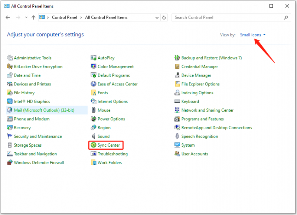Click the Windows Defender Firewall icon
Screen dimensions: 297x215
point(10,162)
